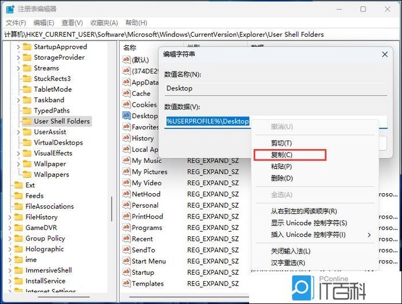Click the Startup string value icon
Image resolution: width=402 pixels, height=304 pixels.
pos(126,272)
